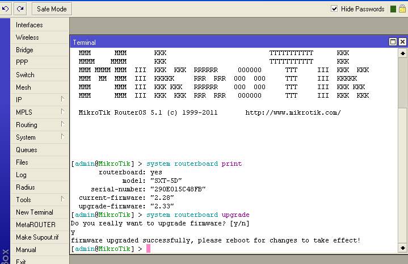Expand the Tools submenu arrow
Screen dimensions: 408x264
62,199
